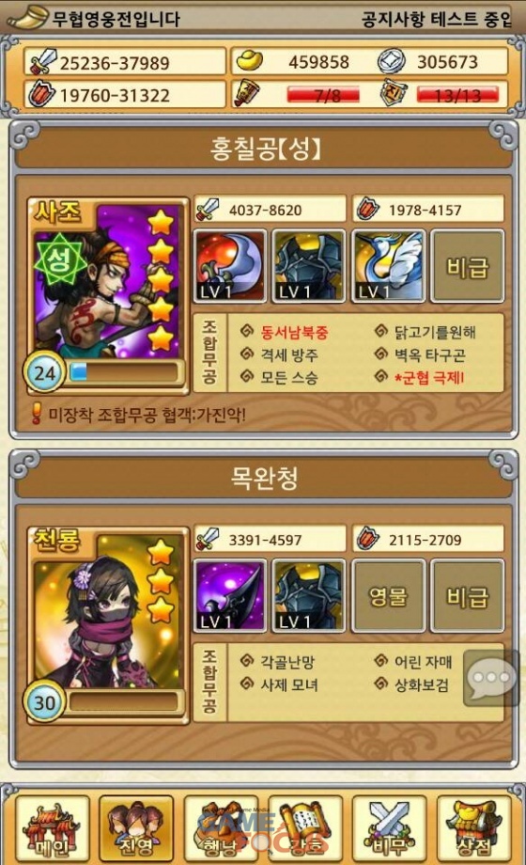Screen dimensions: 526x865
Task: Select 홍칠공's crane spirit item slot
Action: 388,266
